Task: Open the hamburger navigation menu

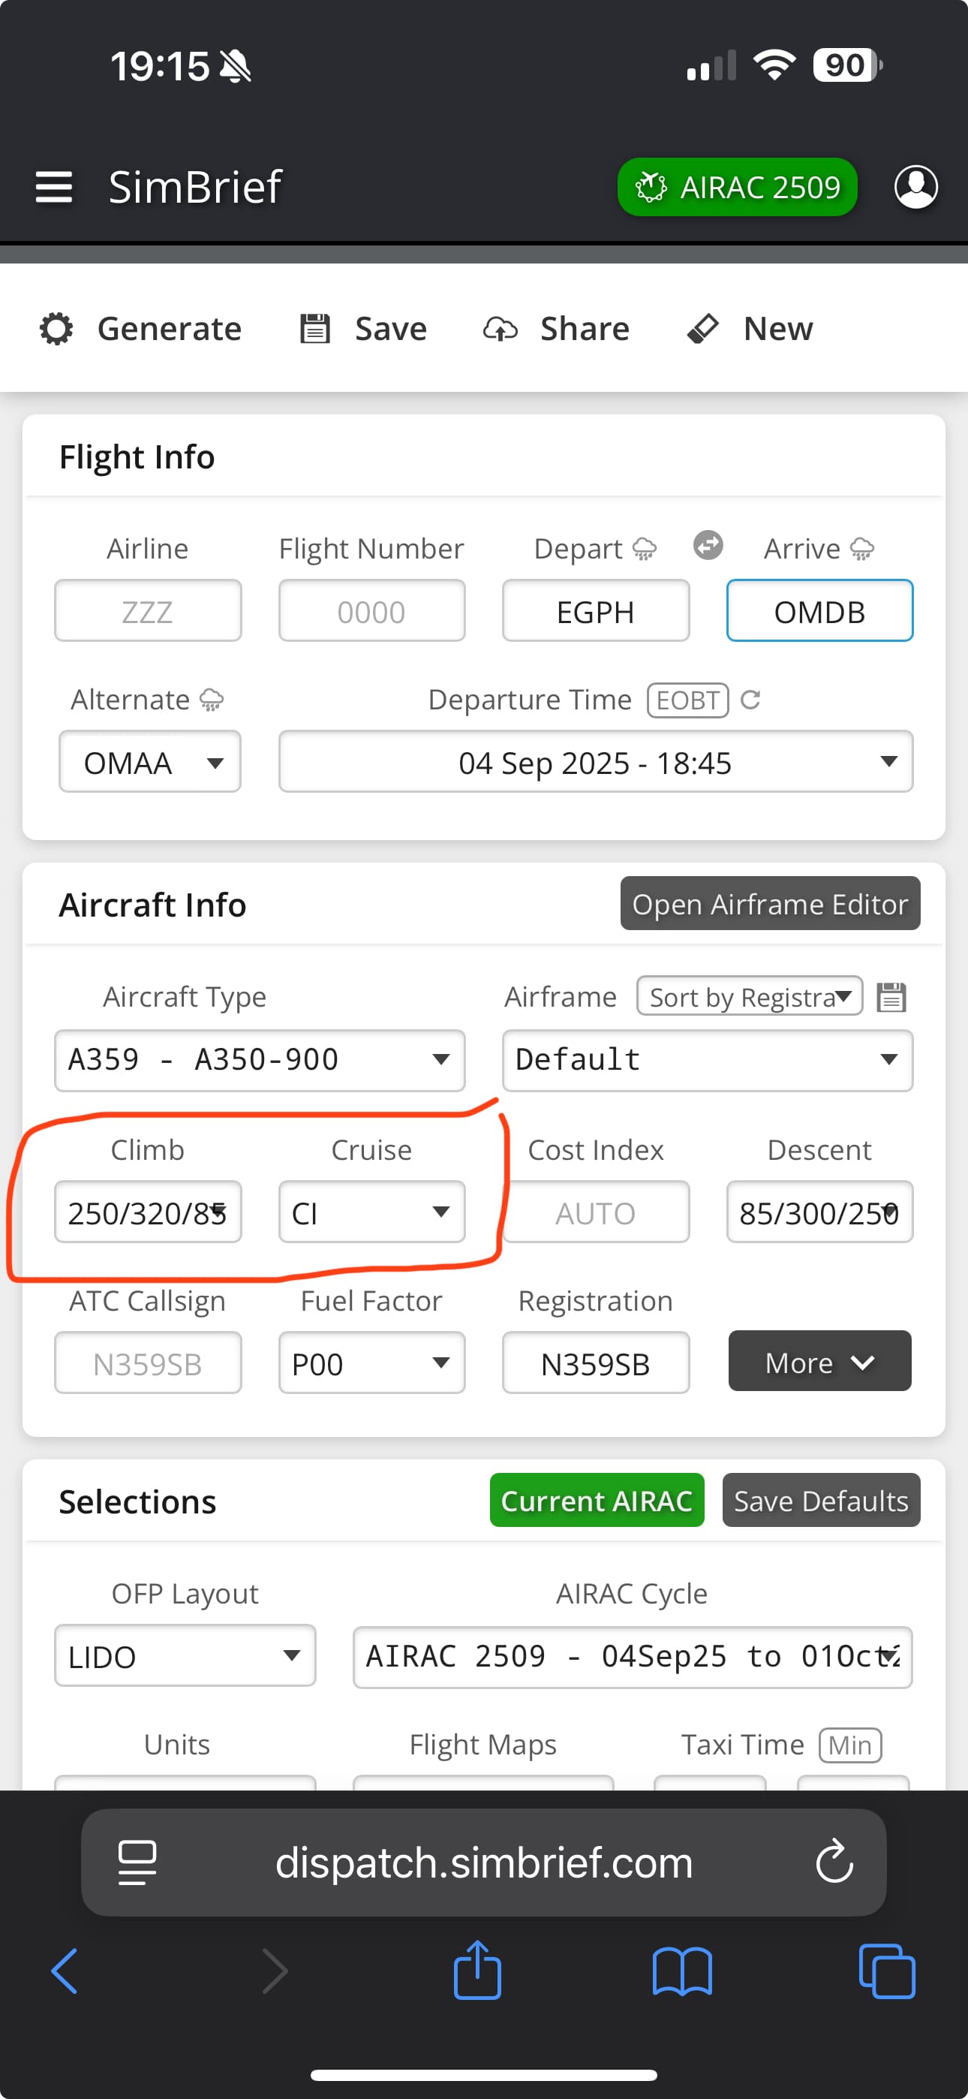Action: (x=54, y=187)
